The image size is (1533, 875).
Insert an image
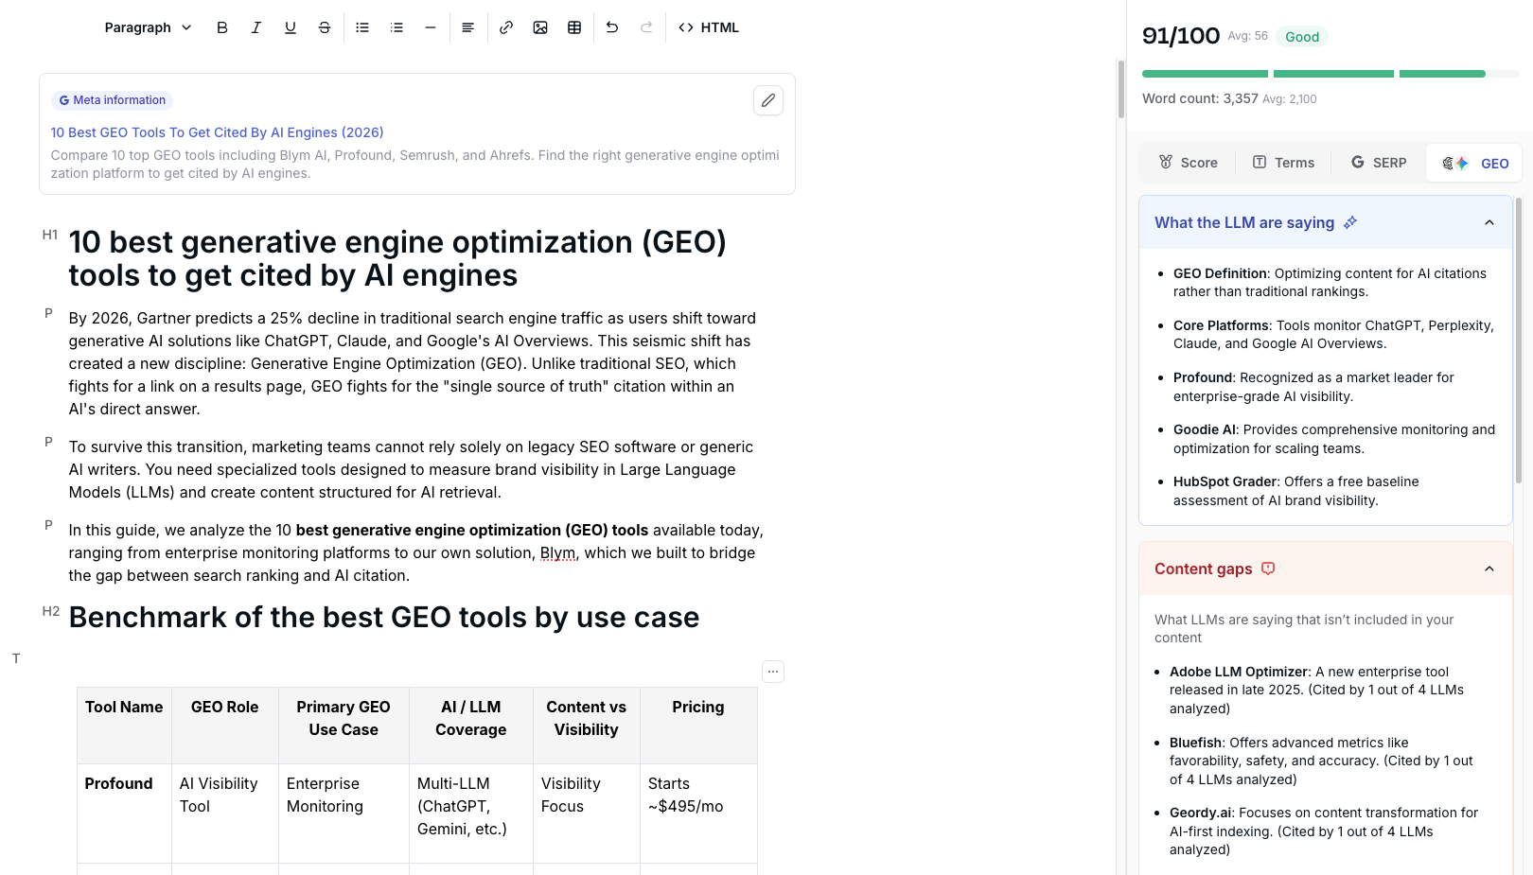click(x=540, y=27)
